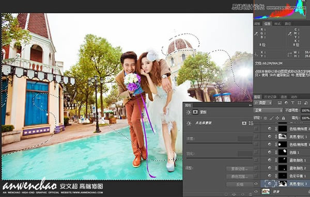Click the 蒙版边缘 mask edge button
This screenshot has width=310, height=197.
pyautogui.click(x=240, y=169)
